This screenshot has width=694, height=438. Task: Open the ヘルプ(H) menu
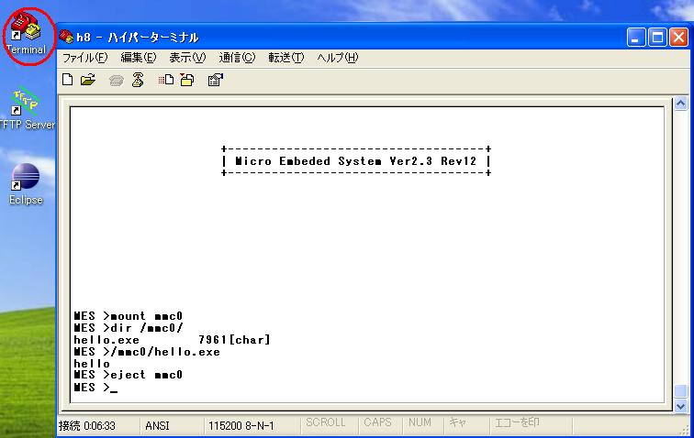click(337, 58)
